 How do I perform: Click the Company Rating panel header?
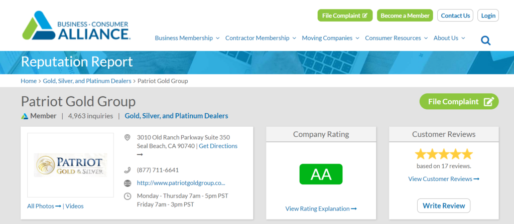pyautogui.click(x=321, y=134)
